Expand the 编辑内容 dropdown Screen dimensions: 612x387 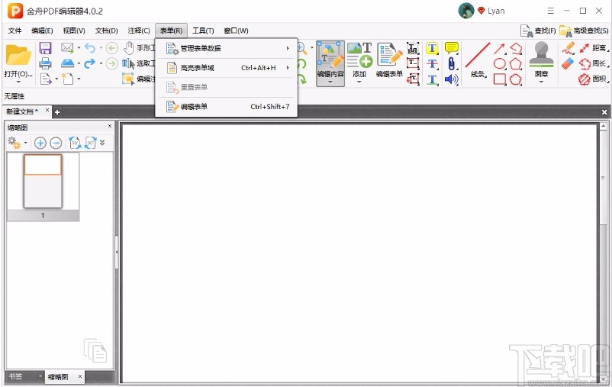click(330, 82)
